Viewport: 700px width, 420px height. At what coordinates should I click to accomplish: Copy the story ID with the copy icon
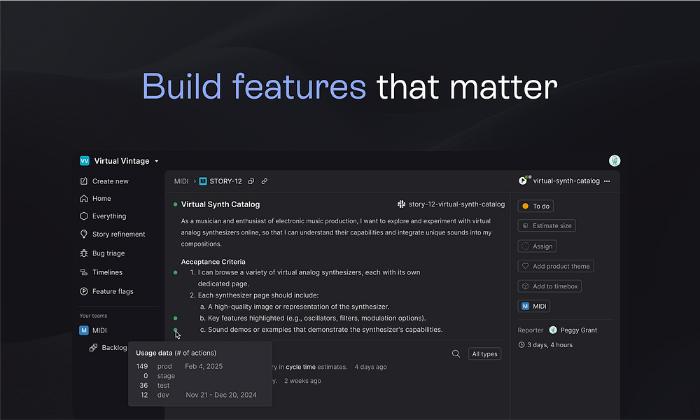(x=251, y=181)
